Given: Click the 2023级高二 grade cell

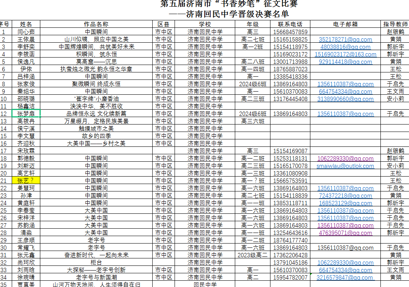Looking at the screenshot, I should 252,255.
